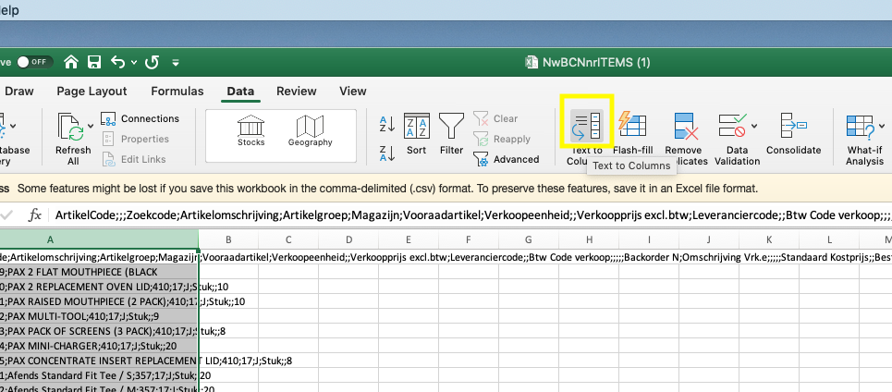The image size is (892, 392).
Task: Click the Home icon in title bar
Action: point(71,62)
